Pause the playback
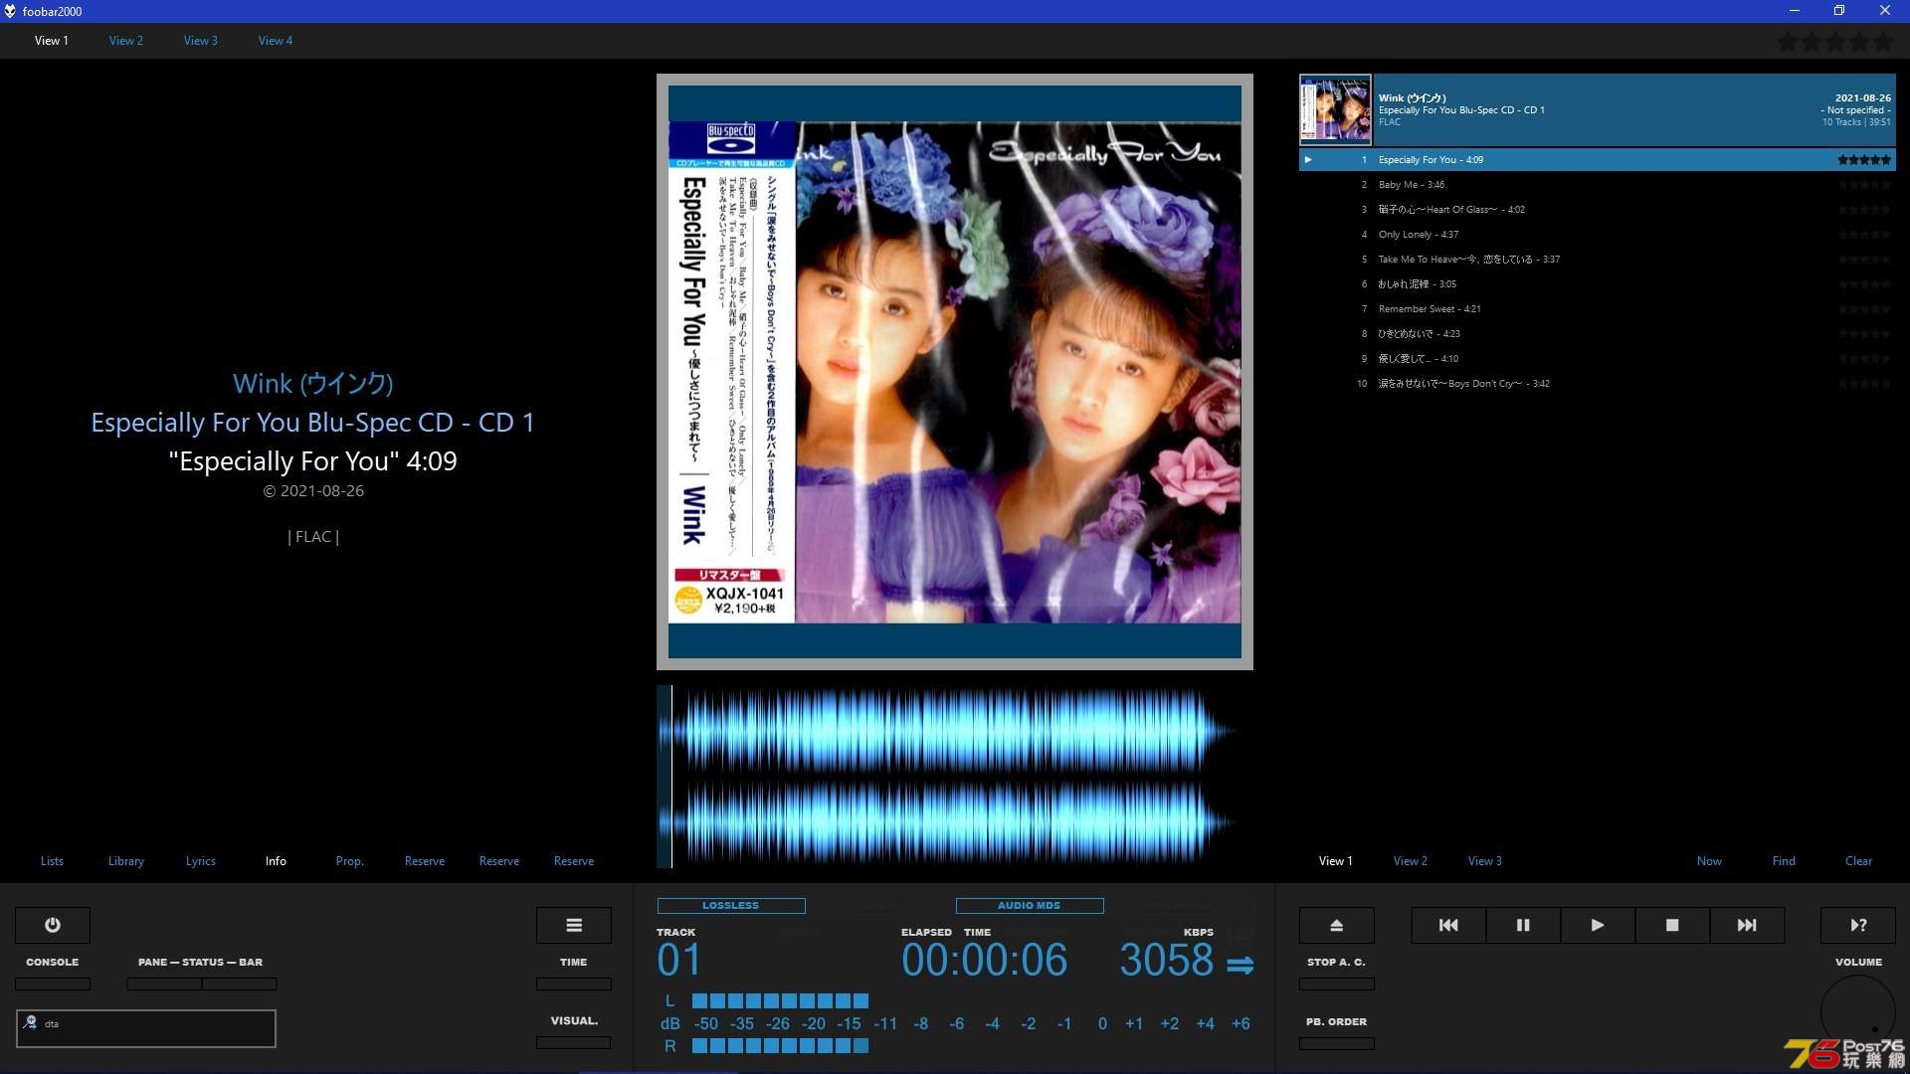 1523,925
